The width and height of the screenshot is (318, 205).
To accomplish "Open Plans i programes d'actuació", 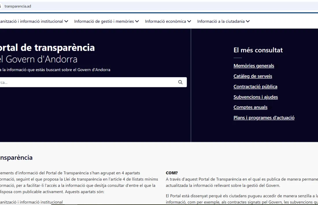I will click(264, 118).
